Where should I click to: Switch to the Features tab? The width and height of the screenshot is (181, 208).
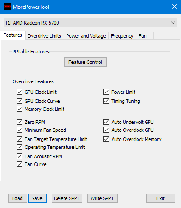pos(13,35)
